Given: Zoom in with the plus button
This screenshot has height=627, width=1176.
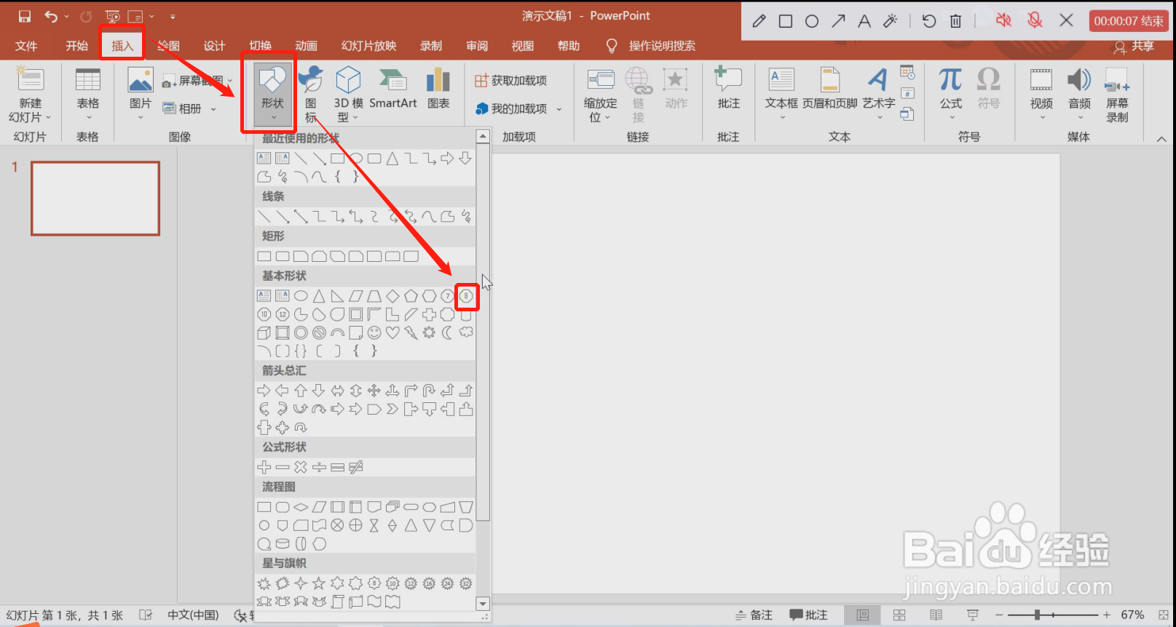Looking at the screenshot, I should coord(1107,615).
